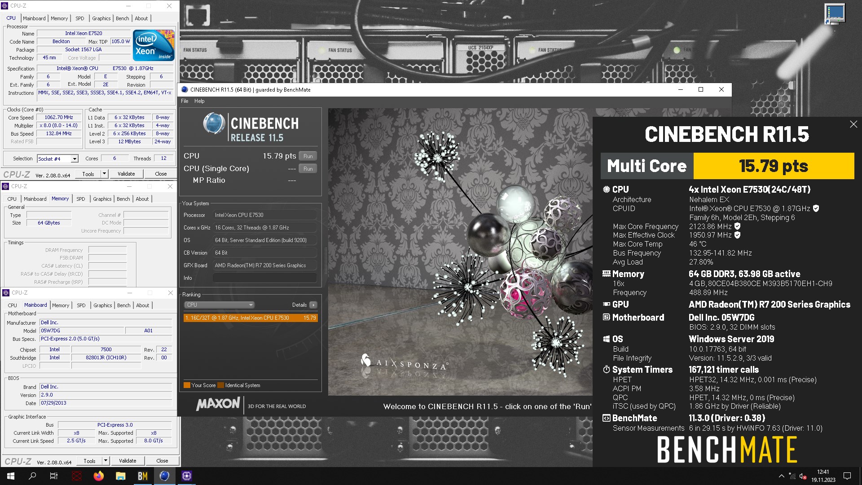862x485 pixels.
Task: Click the orange Your Score legend swatch
Action: tap(187, 385)
